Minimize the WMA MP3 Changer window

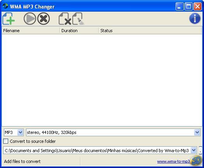[179, 6]
